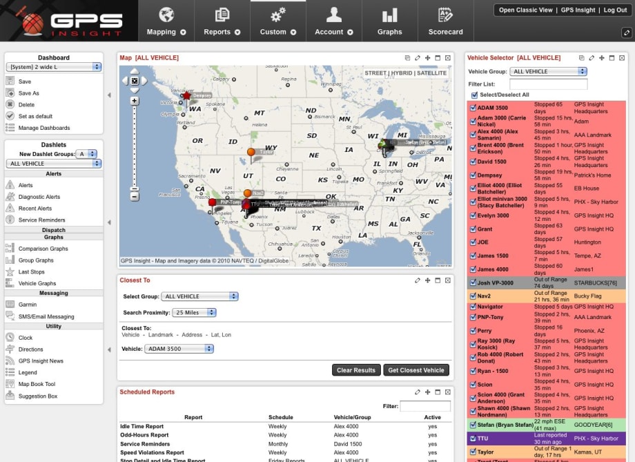Image resolution: width=635 pixels, height=462 pixels.
Task: Open the Search Proximity 25 Miles dropdown
Action: (193, 311)
